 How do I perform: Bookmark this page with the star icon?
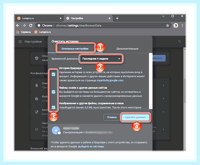[167, 25]
